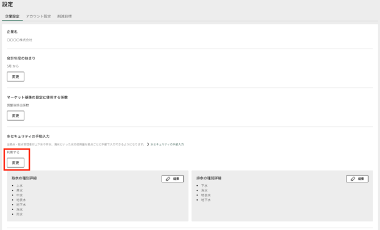380x230 pixels.
Task: Open the アカウント設定 tab
Action: pos(38,16)
